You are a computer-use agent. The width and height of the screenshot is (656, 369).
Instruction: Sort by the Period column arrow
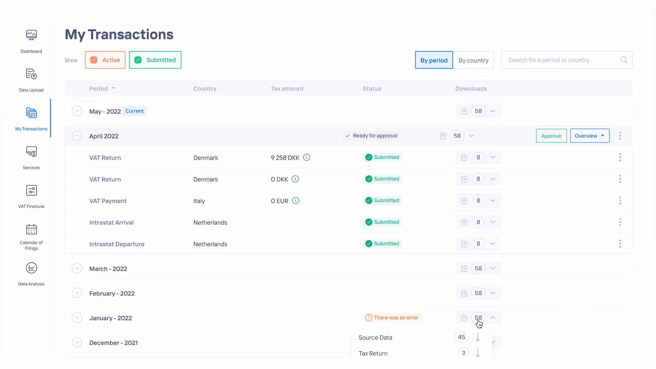pos(114,88)
